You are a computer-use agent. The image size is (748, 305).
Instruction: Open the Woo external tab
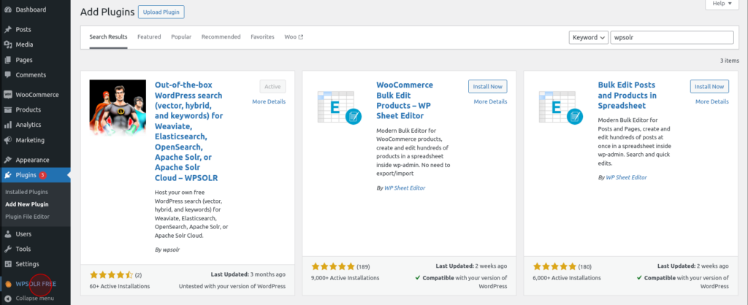(294, 36)
